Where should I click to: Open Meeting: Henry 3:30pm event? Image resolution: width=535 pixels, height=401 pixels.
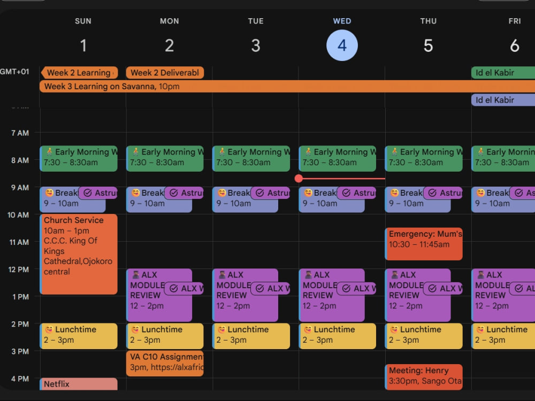coord(424,377)
